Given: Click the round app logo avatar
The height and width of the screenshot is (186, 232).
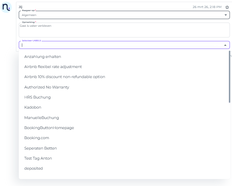Looking at the screenshot, I should (7, 7).
